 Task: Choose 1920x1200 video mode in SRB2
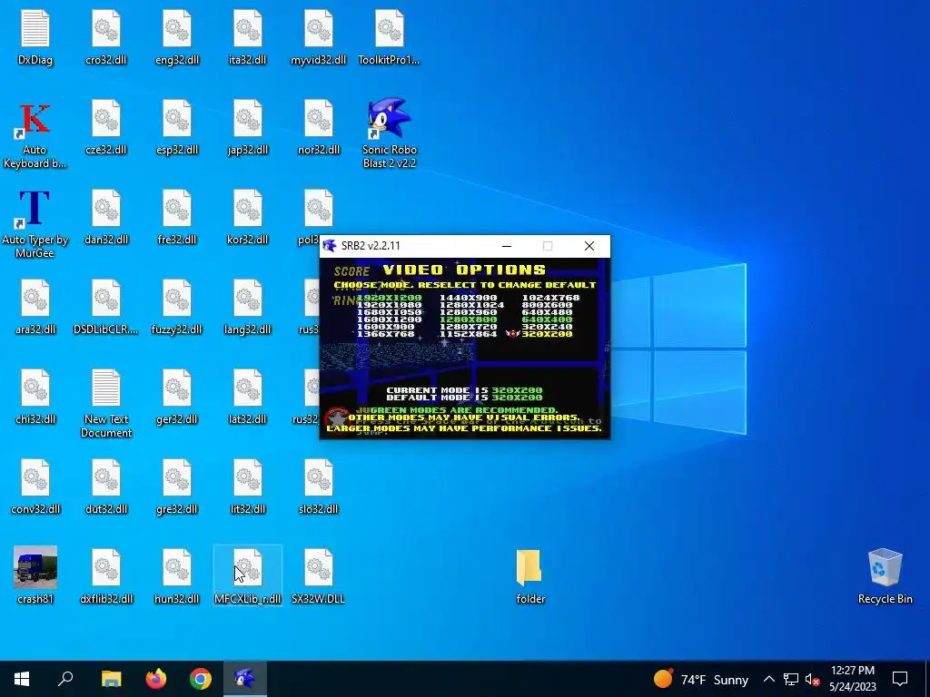click(x=389, y=298)
